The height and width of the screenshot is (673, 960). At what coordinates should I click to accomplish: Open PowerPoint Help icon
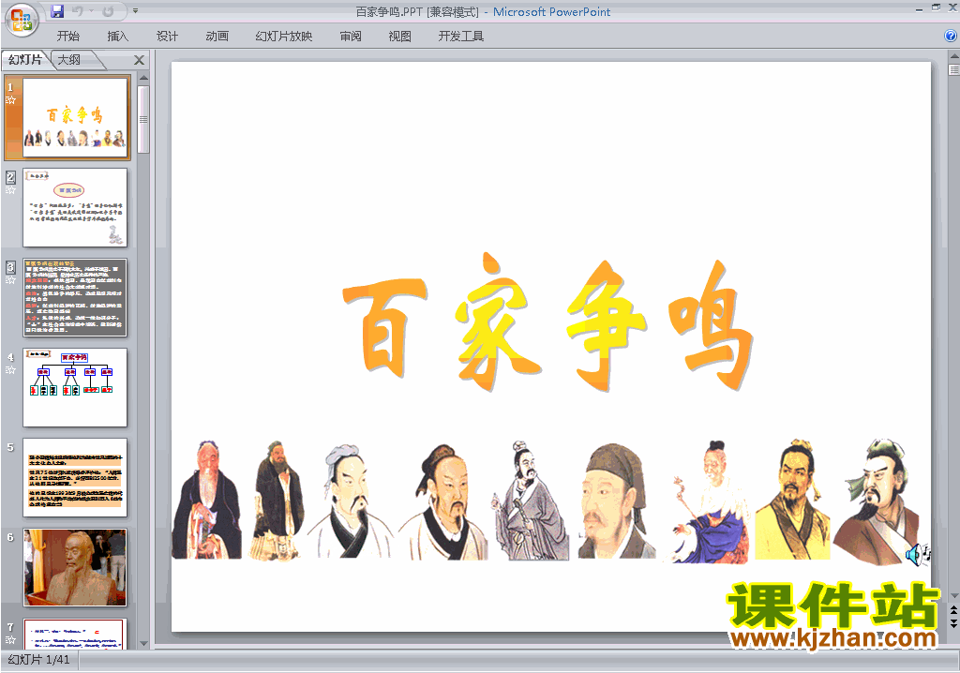(951, 37)
